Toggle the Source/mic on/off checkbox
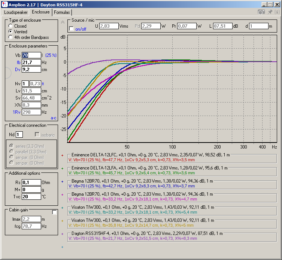This screenshot has height=260, width=282. coord(72,29)
